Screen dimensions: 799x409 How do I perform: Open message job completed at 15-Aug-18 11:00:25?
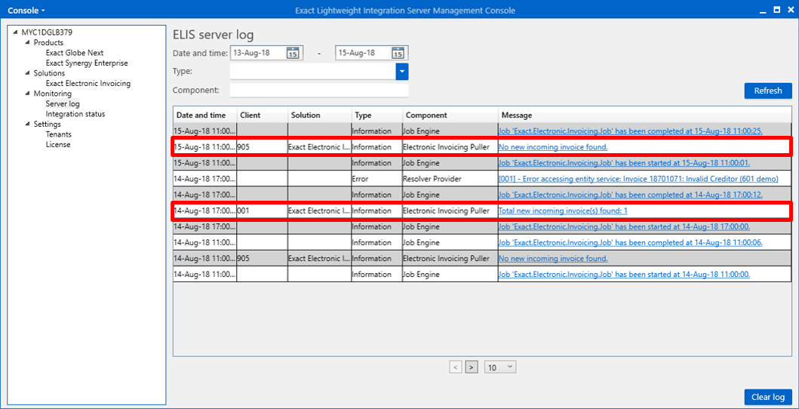click(631, 131)
